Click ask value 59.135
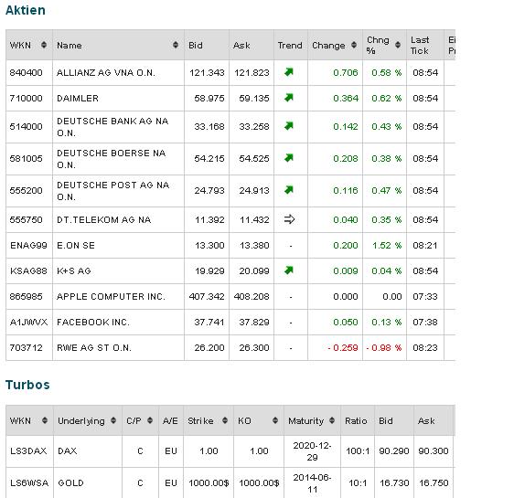This screenshot has height=498, width=514. tap(254, 98)
